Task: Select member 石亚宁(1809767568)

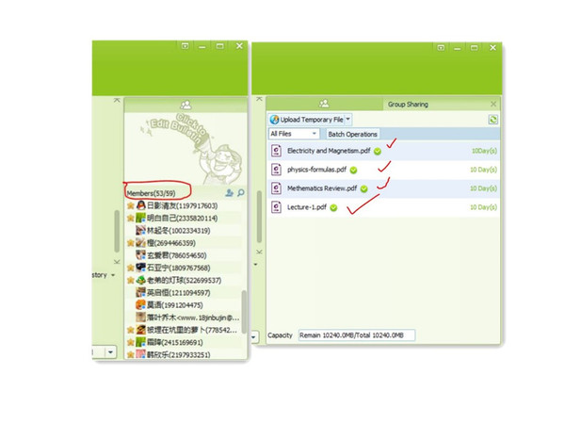Action: 184,268
